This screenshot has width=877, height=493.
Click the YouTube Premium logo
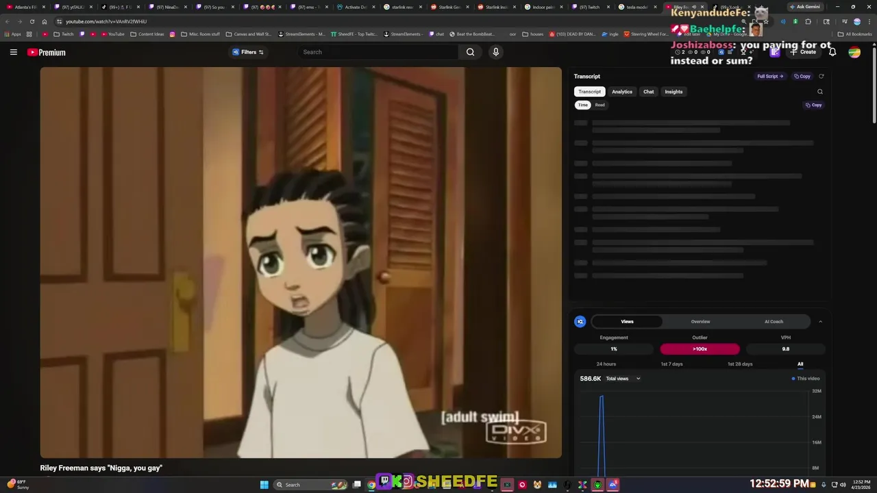pyautogui.click(x=47, y=52)
